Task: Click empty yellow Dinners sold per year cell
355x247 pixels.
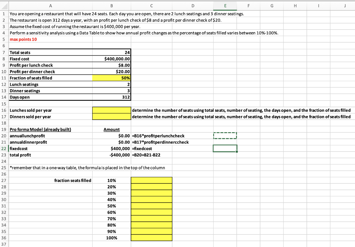Action: click(x=112, y=117)
